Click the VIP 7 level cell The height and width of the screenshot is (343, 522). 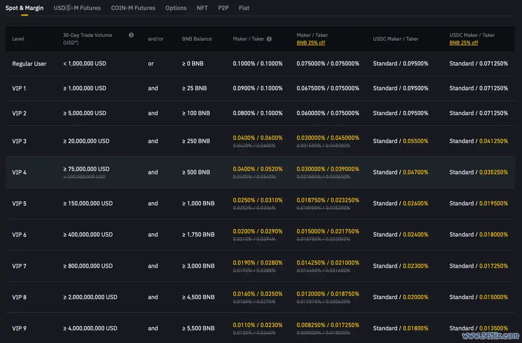pyautogui.click(x=19, y=266)
